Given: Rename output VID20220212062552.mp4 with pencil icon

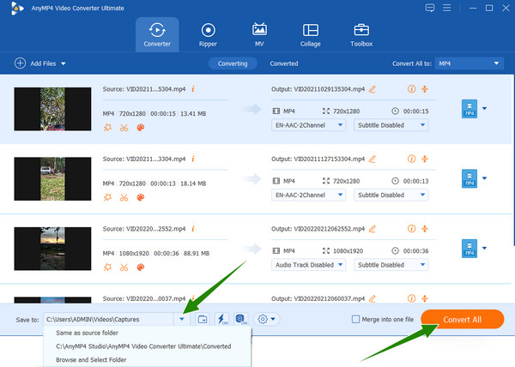Looking at the screenshot, I should pos(373,229).
